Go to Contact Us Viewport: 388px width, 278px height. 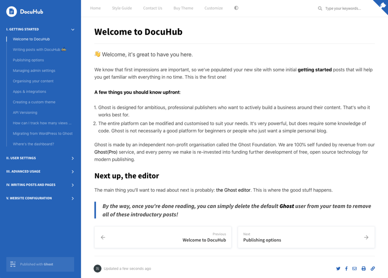coord(152,8)
